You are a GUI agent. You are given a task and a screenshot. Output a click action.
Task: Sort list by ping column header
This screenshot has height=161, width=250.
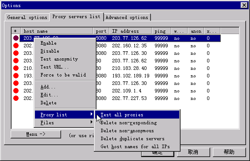162,31
